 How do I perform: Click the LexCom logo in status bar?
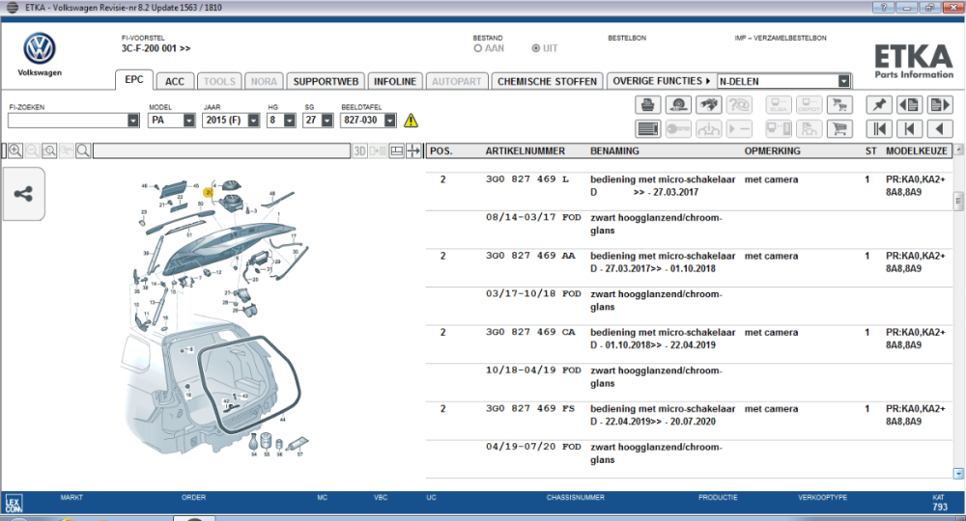click(x=14, y=504)
